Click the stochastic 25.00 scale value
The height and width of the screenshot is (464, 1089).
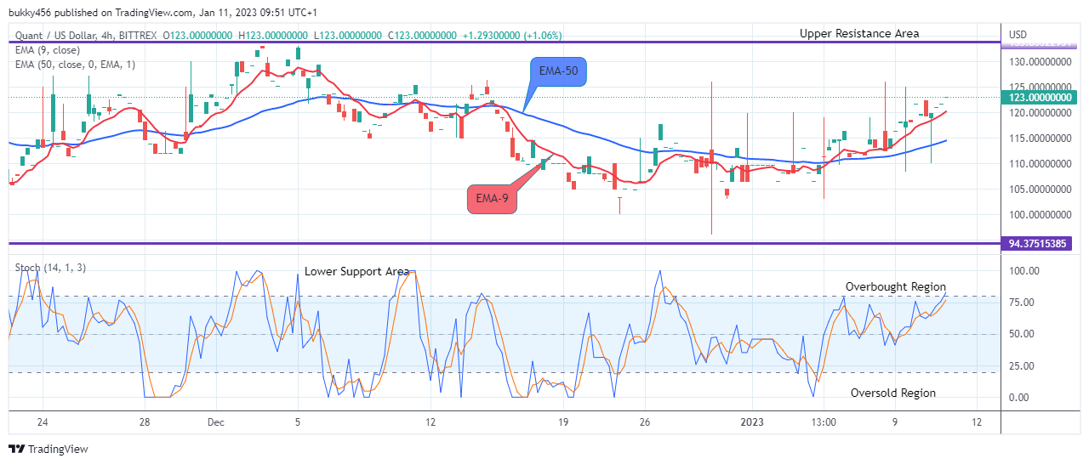[x=1022, y=366]
